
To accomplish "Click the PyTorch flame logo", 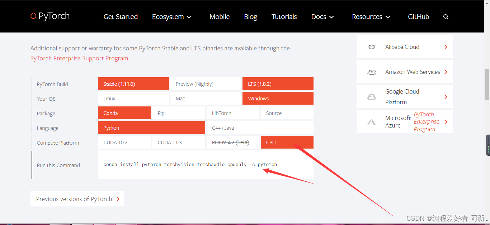I will [33, 16].
